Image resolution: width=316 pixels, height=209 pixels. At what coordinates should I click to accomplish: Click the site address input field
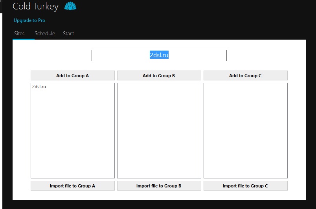[159, 55]
